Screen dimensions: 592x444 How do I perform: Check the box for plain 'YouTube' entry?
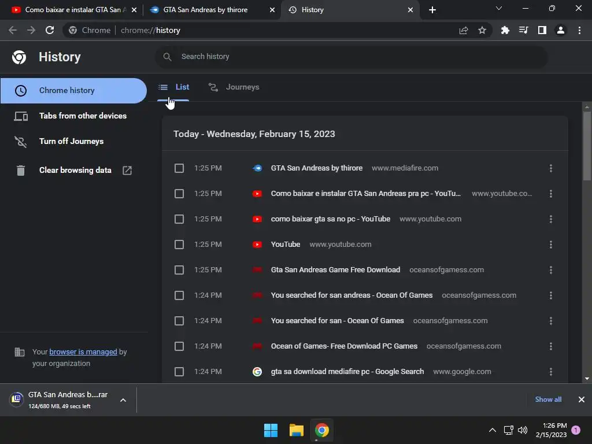point(179,245)
